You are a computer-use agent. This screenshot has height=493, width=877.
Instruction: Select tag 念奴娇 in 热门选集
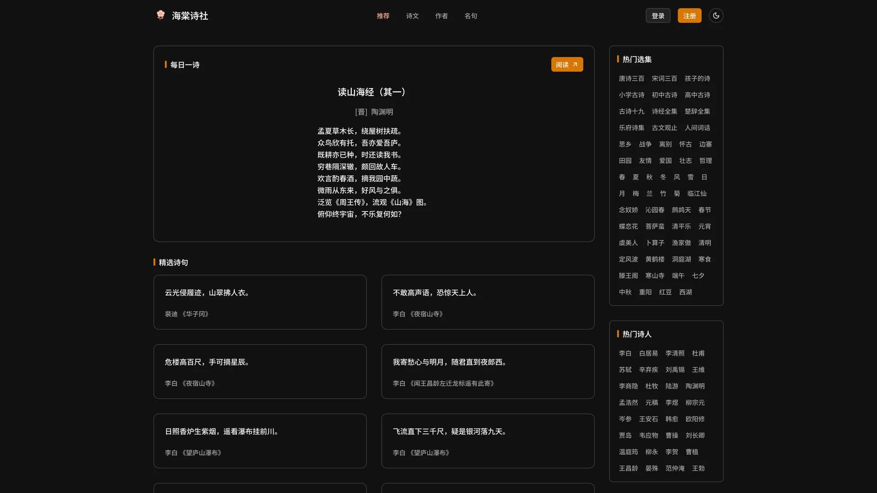pyautogui.click(x=628, y=210)
